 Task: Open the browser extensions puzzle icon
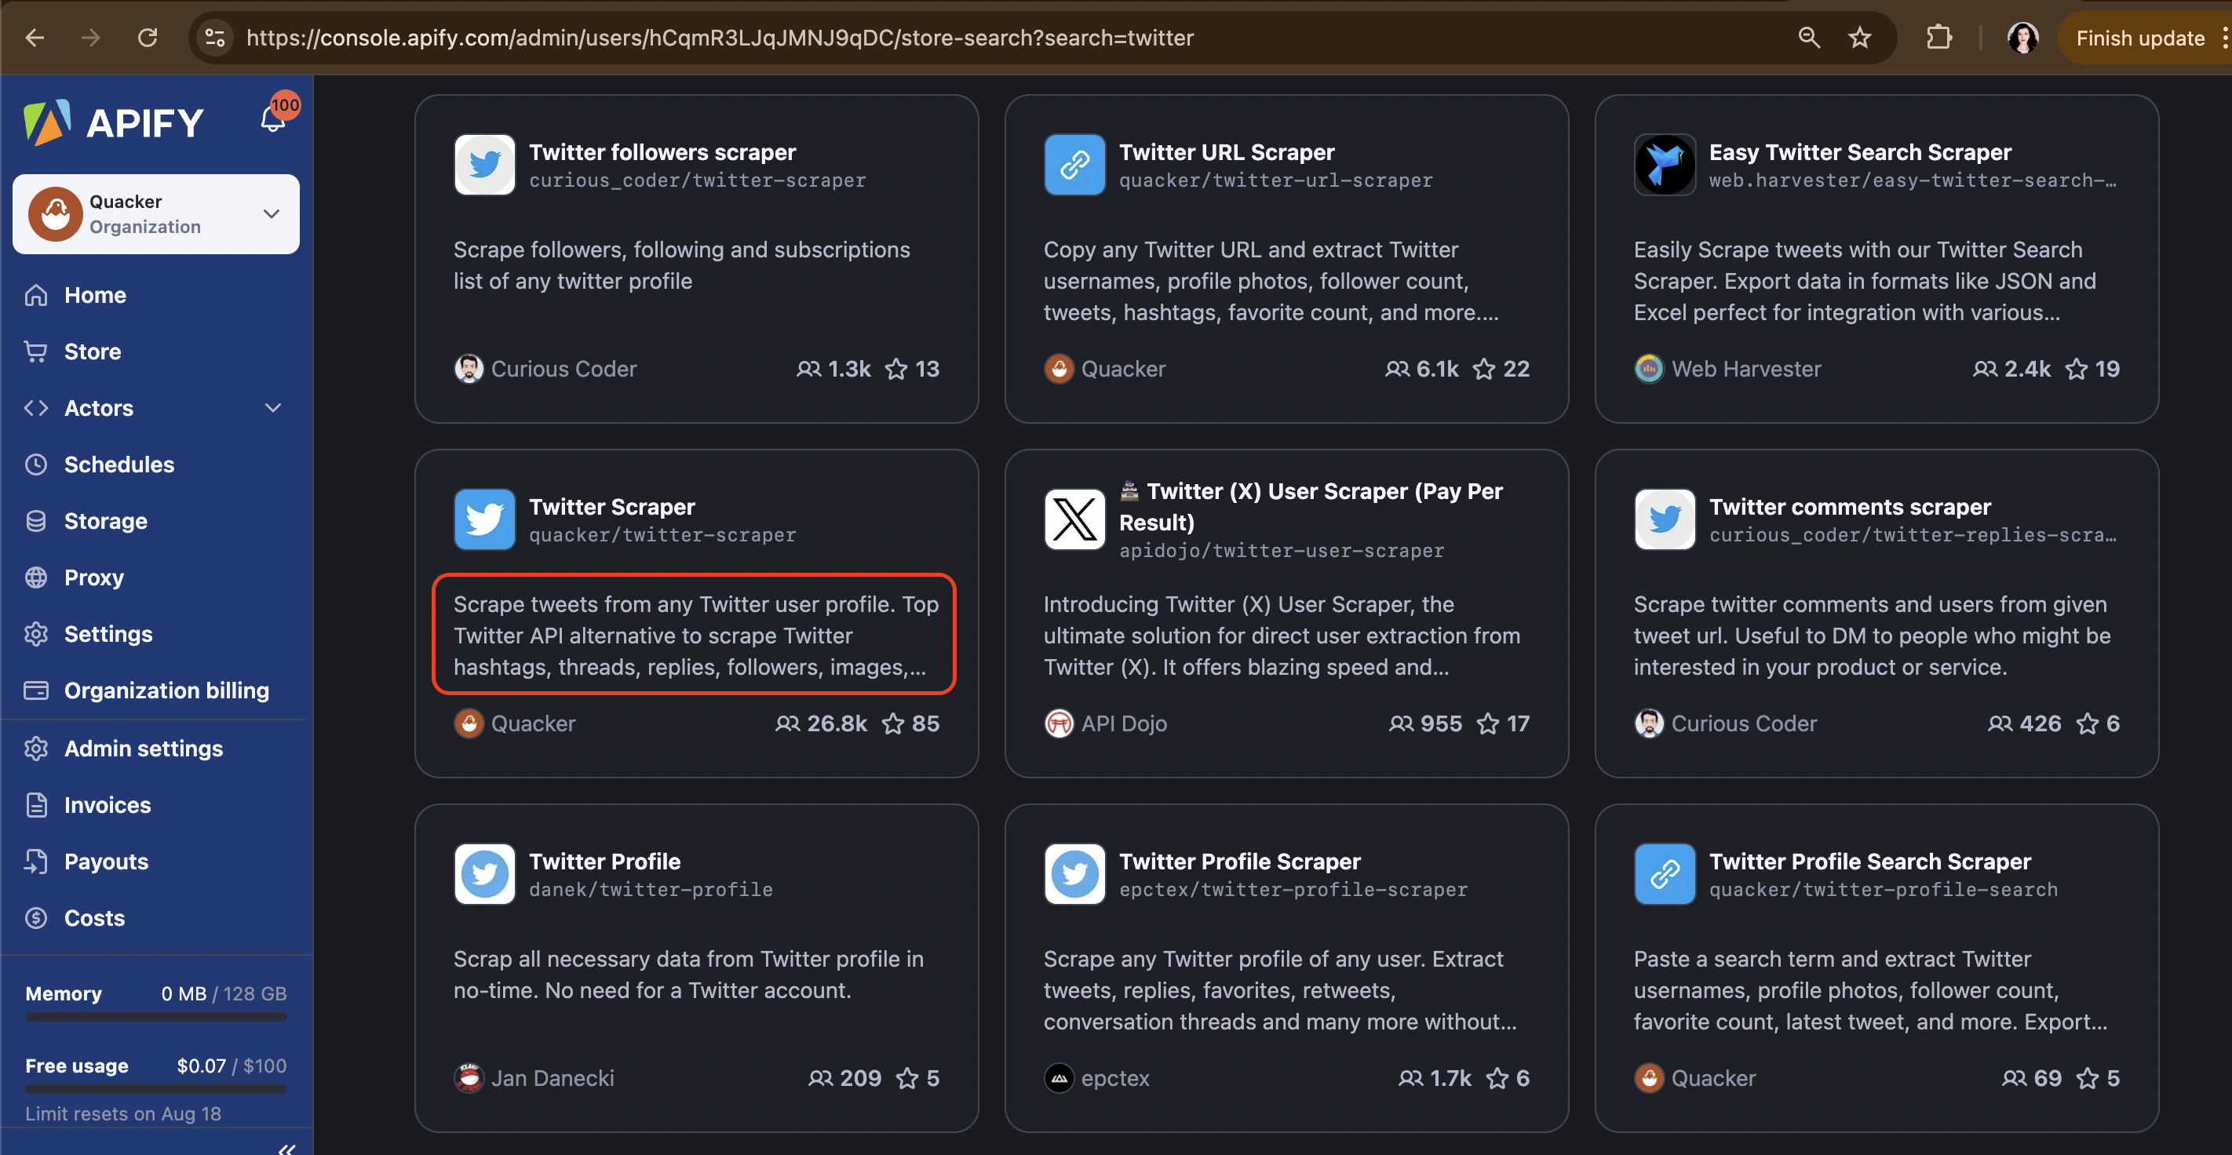(x=1938, y=38)
